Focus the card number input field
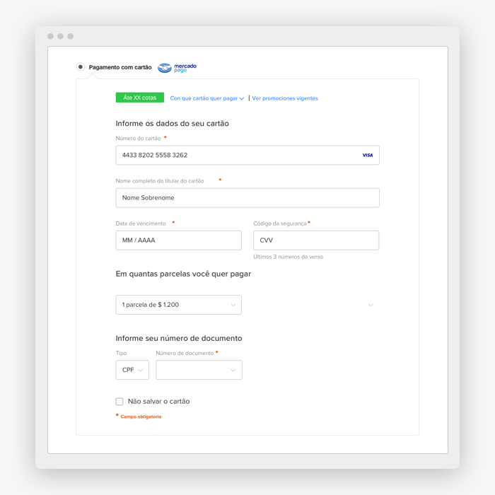This screenshot has height=495, width=495. click(248, 155)
